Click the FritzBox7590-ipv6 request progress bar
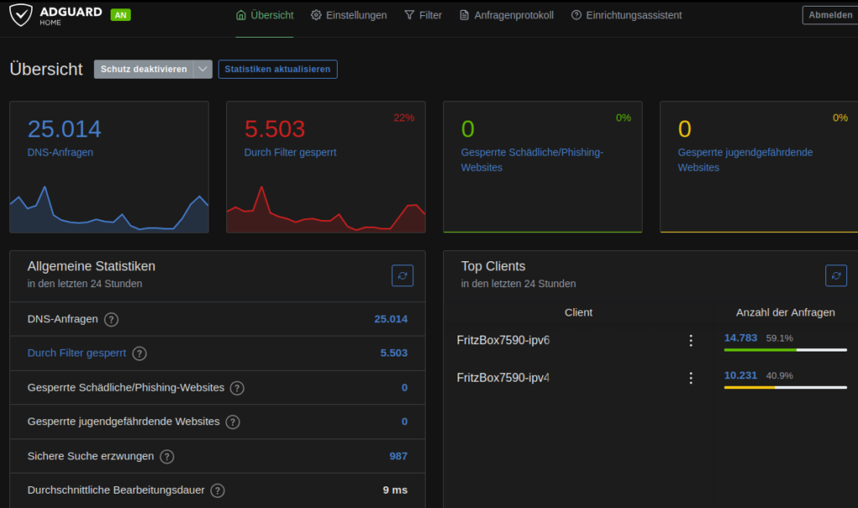This screenshot has width=858, height=508. [785, 350]
